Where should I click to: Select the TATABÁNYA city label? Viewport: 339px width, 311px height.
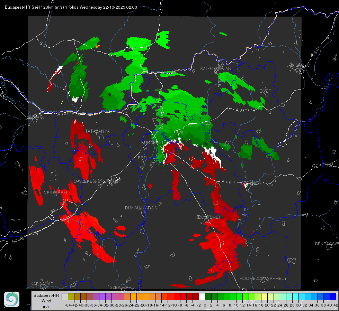97,131
